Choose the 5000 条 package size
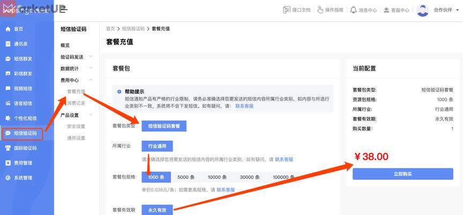This screenshot has width=463, height=215. pyautogui.click(x=186, y=177)
